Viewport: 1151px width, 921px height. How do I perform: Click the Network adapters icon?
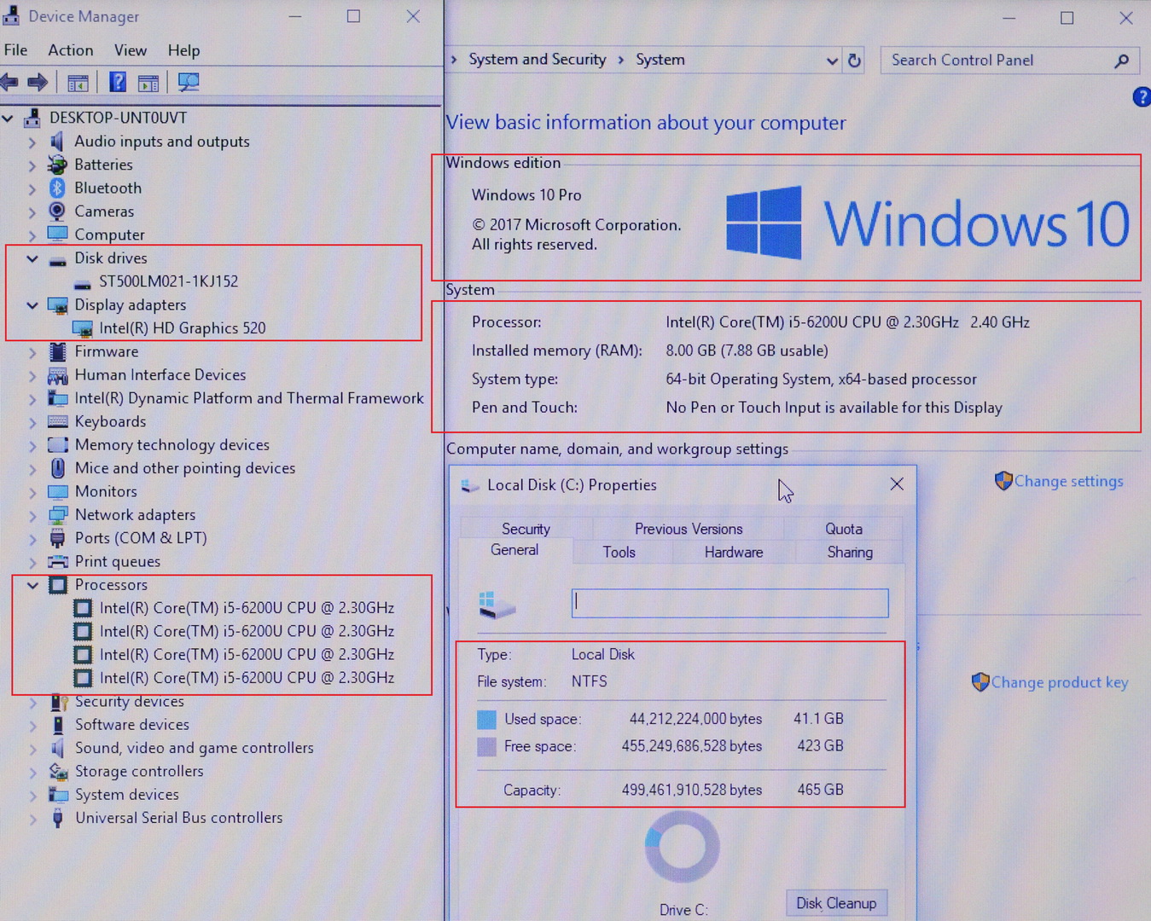[58, 515]
